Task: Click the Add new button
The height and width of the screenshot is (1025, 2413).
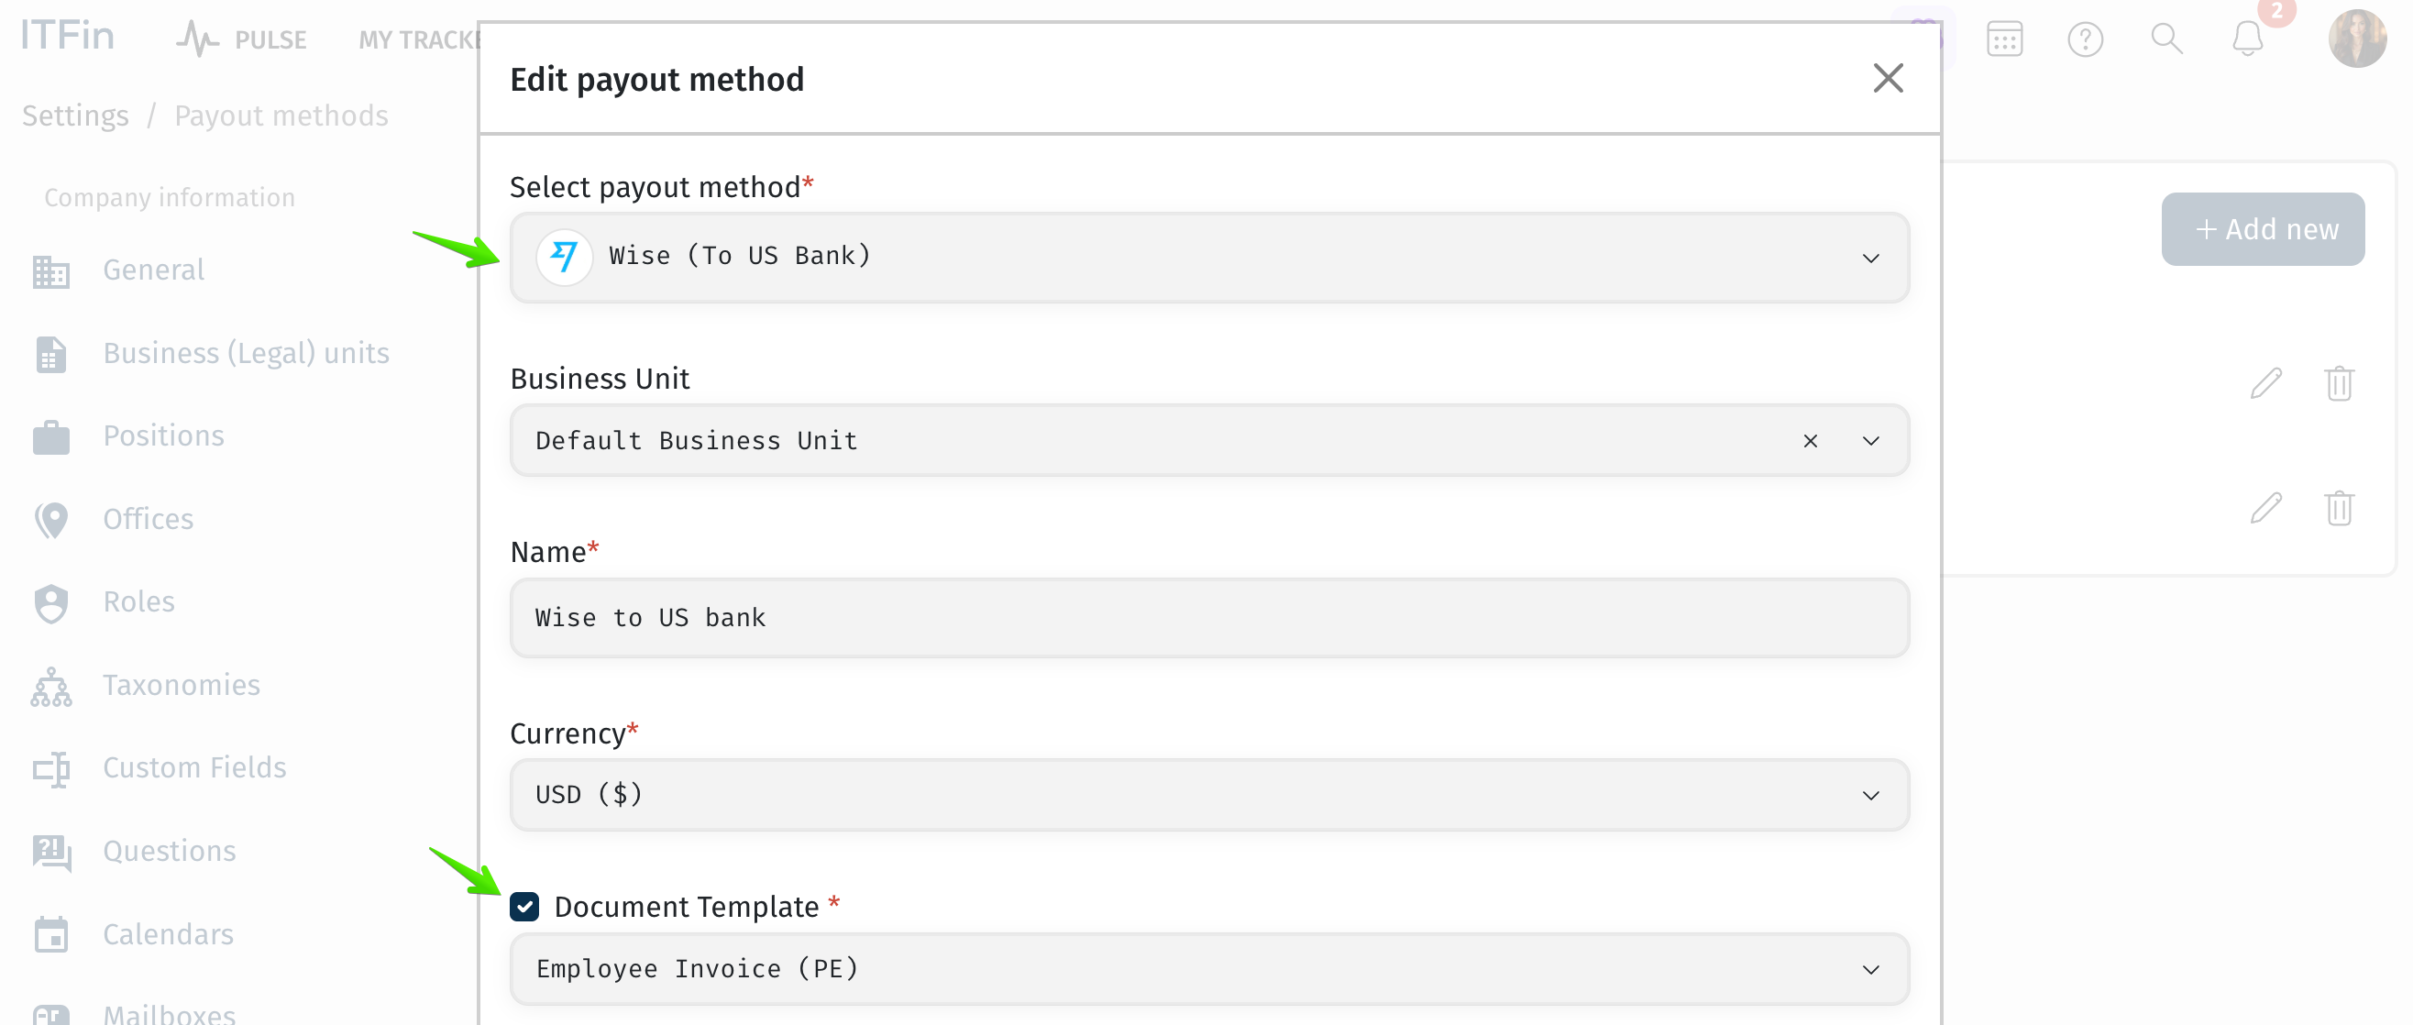Action: pos(2263,228)
